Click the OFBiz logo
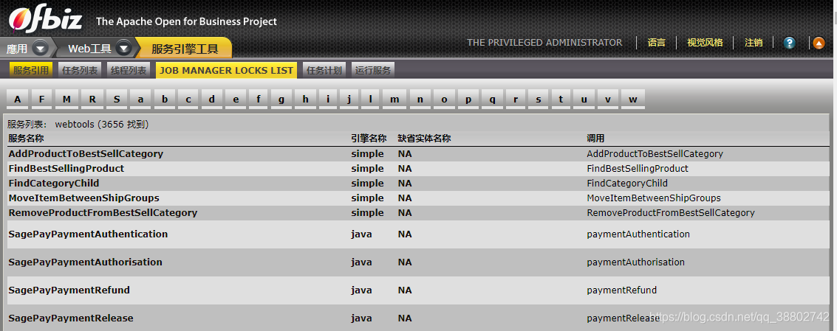 pyautogui.click(x=45, y=20)
